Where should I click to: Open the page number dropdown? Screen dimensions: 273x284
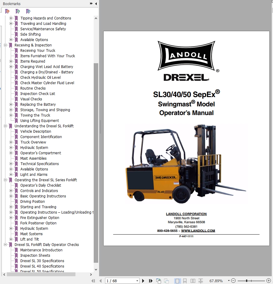coord(137,281)
